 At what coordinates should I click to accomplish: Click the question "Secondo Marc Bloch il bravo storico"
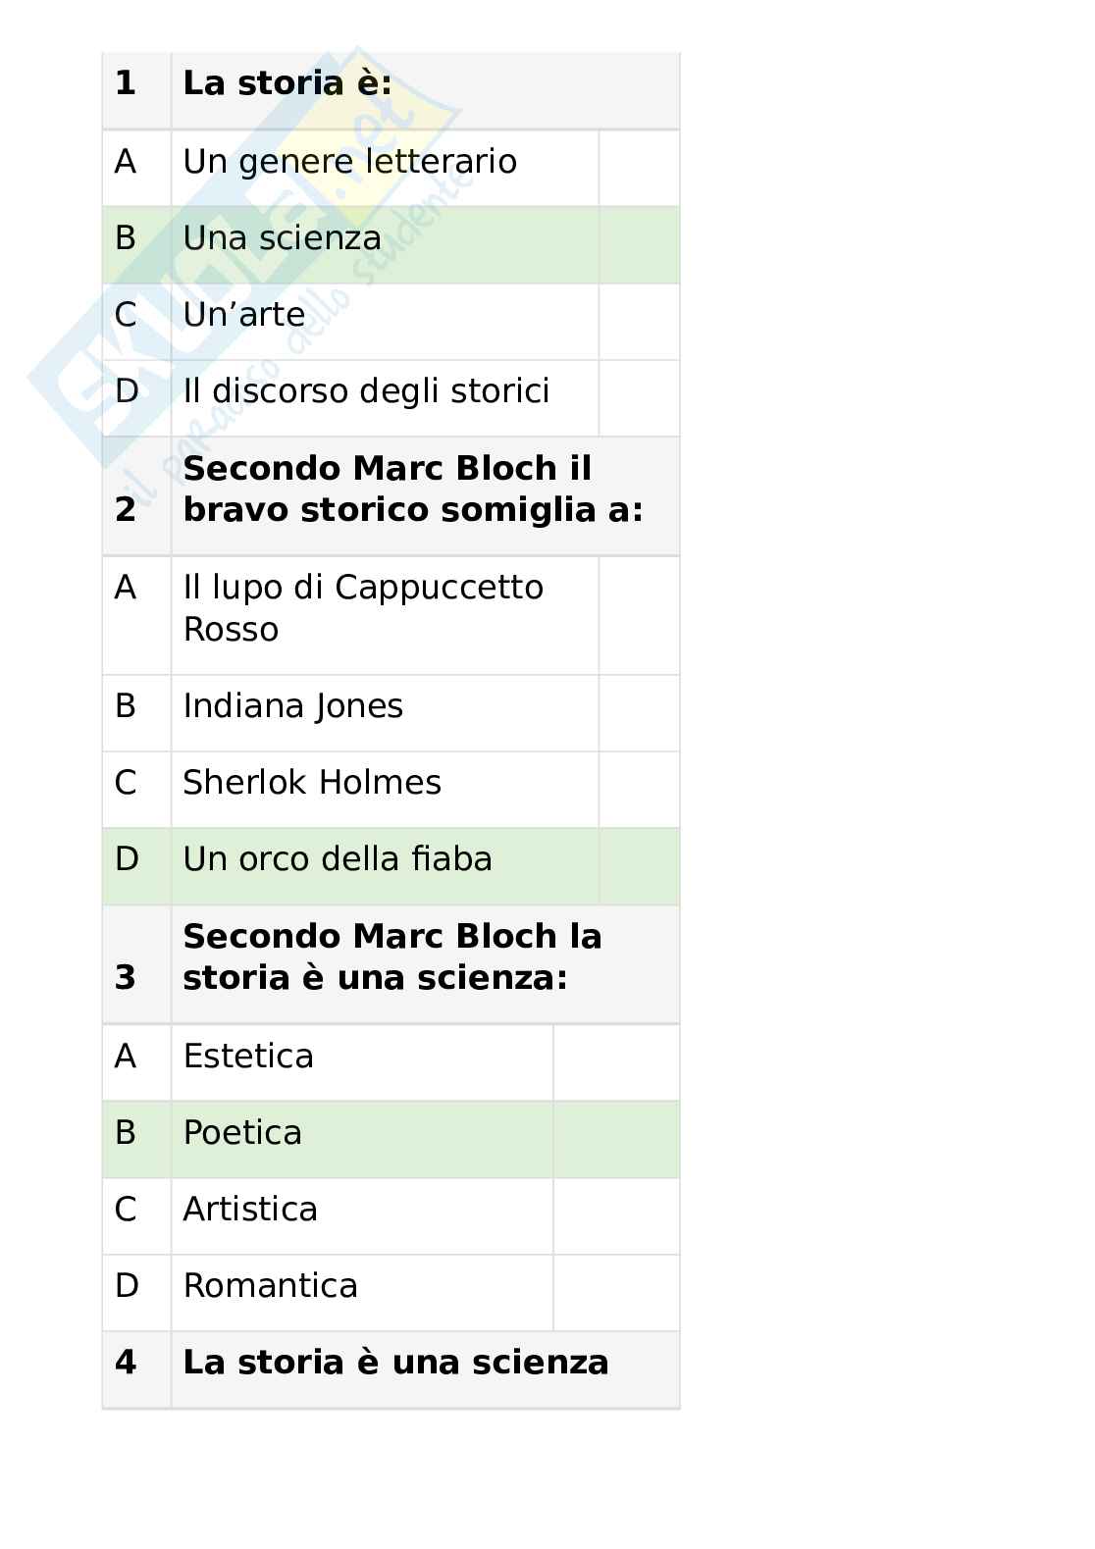pyautogui.click(x=412, y=490)
